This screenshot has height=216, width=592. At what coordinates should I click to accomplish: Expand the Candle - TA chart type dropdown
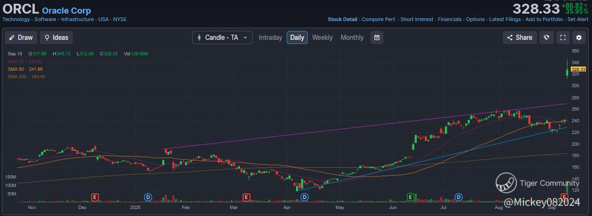point(222,37)
